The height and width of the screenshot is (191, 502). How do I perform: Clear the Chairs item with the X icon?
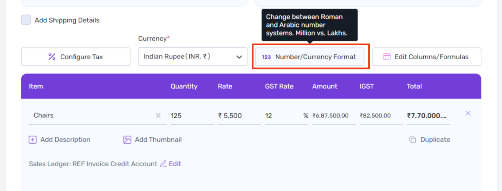tap(158, 115)
